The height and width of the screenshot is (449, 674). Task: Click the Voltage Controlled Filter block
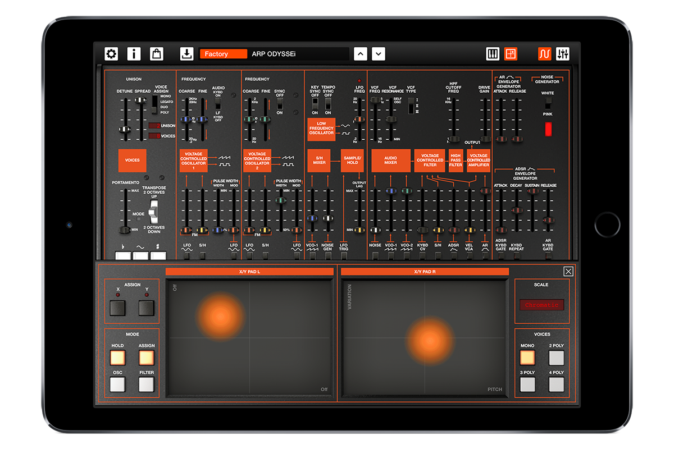click(x=430, y=160)
